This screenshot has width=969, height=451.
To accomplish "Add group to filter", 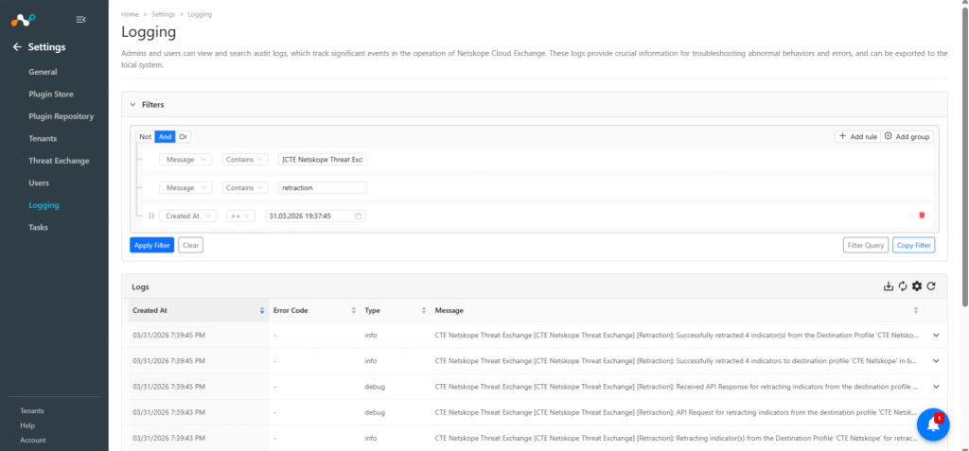I will click(x=907, y=136).
